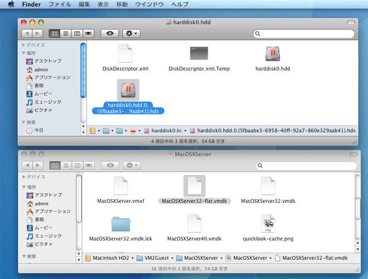Viewport: 368px width, 279px height.
Task: Select quicklook-cache.png file icon
Action: (x=268, y=224)
